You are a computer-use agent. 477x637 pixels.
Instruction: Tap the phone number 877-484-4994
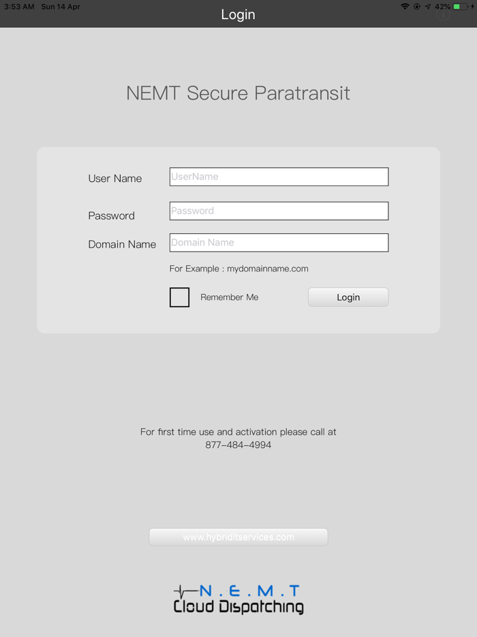pyautogui.click(x=238, y=444)
